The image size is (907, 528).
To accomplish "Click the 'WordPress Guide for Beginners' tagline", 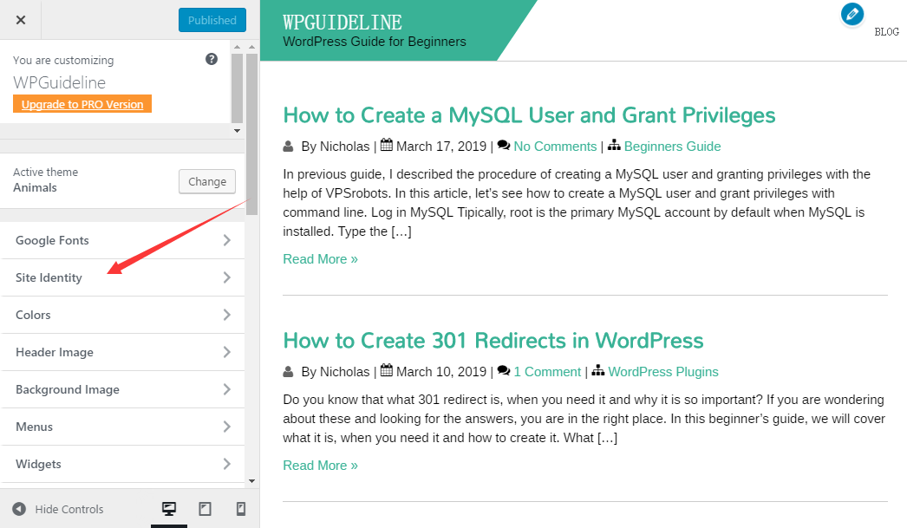I will tap(375, 42).
